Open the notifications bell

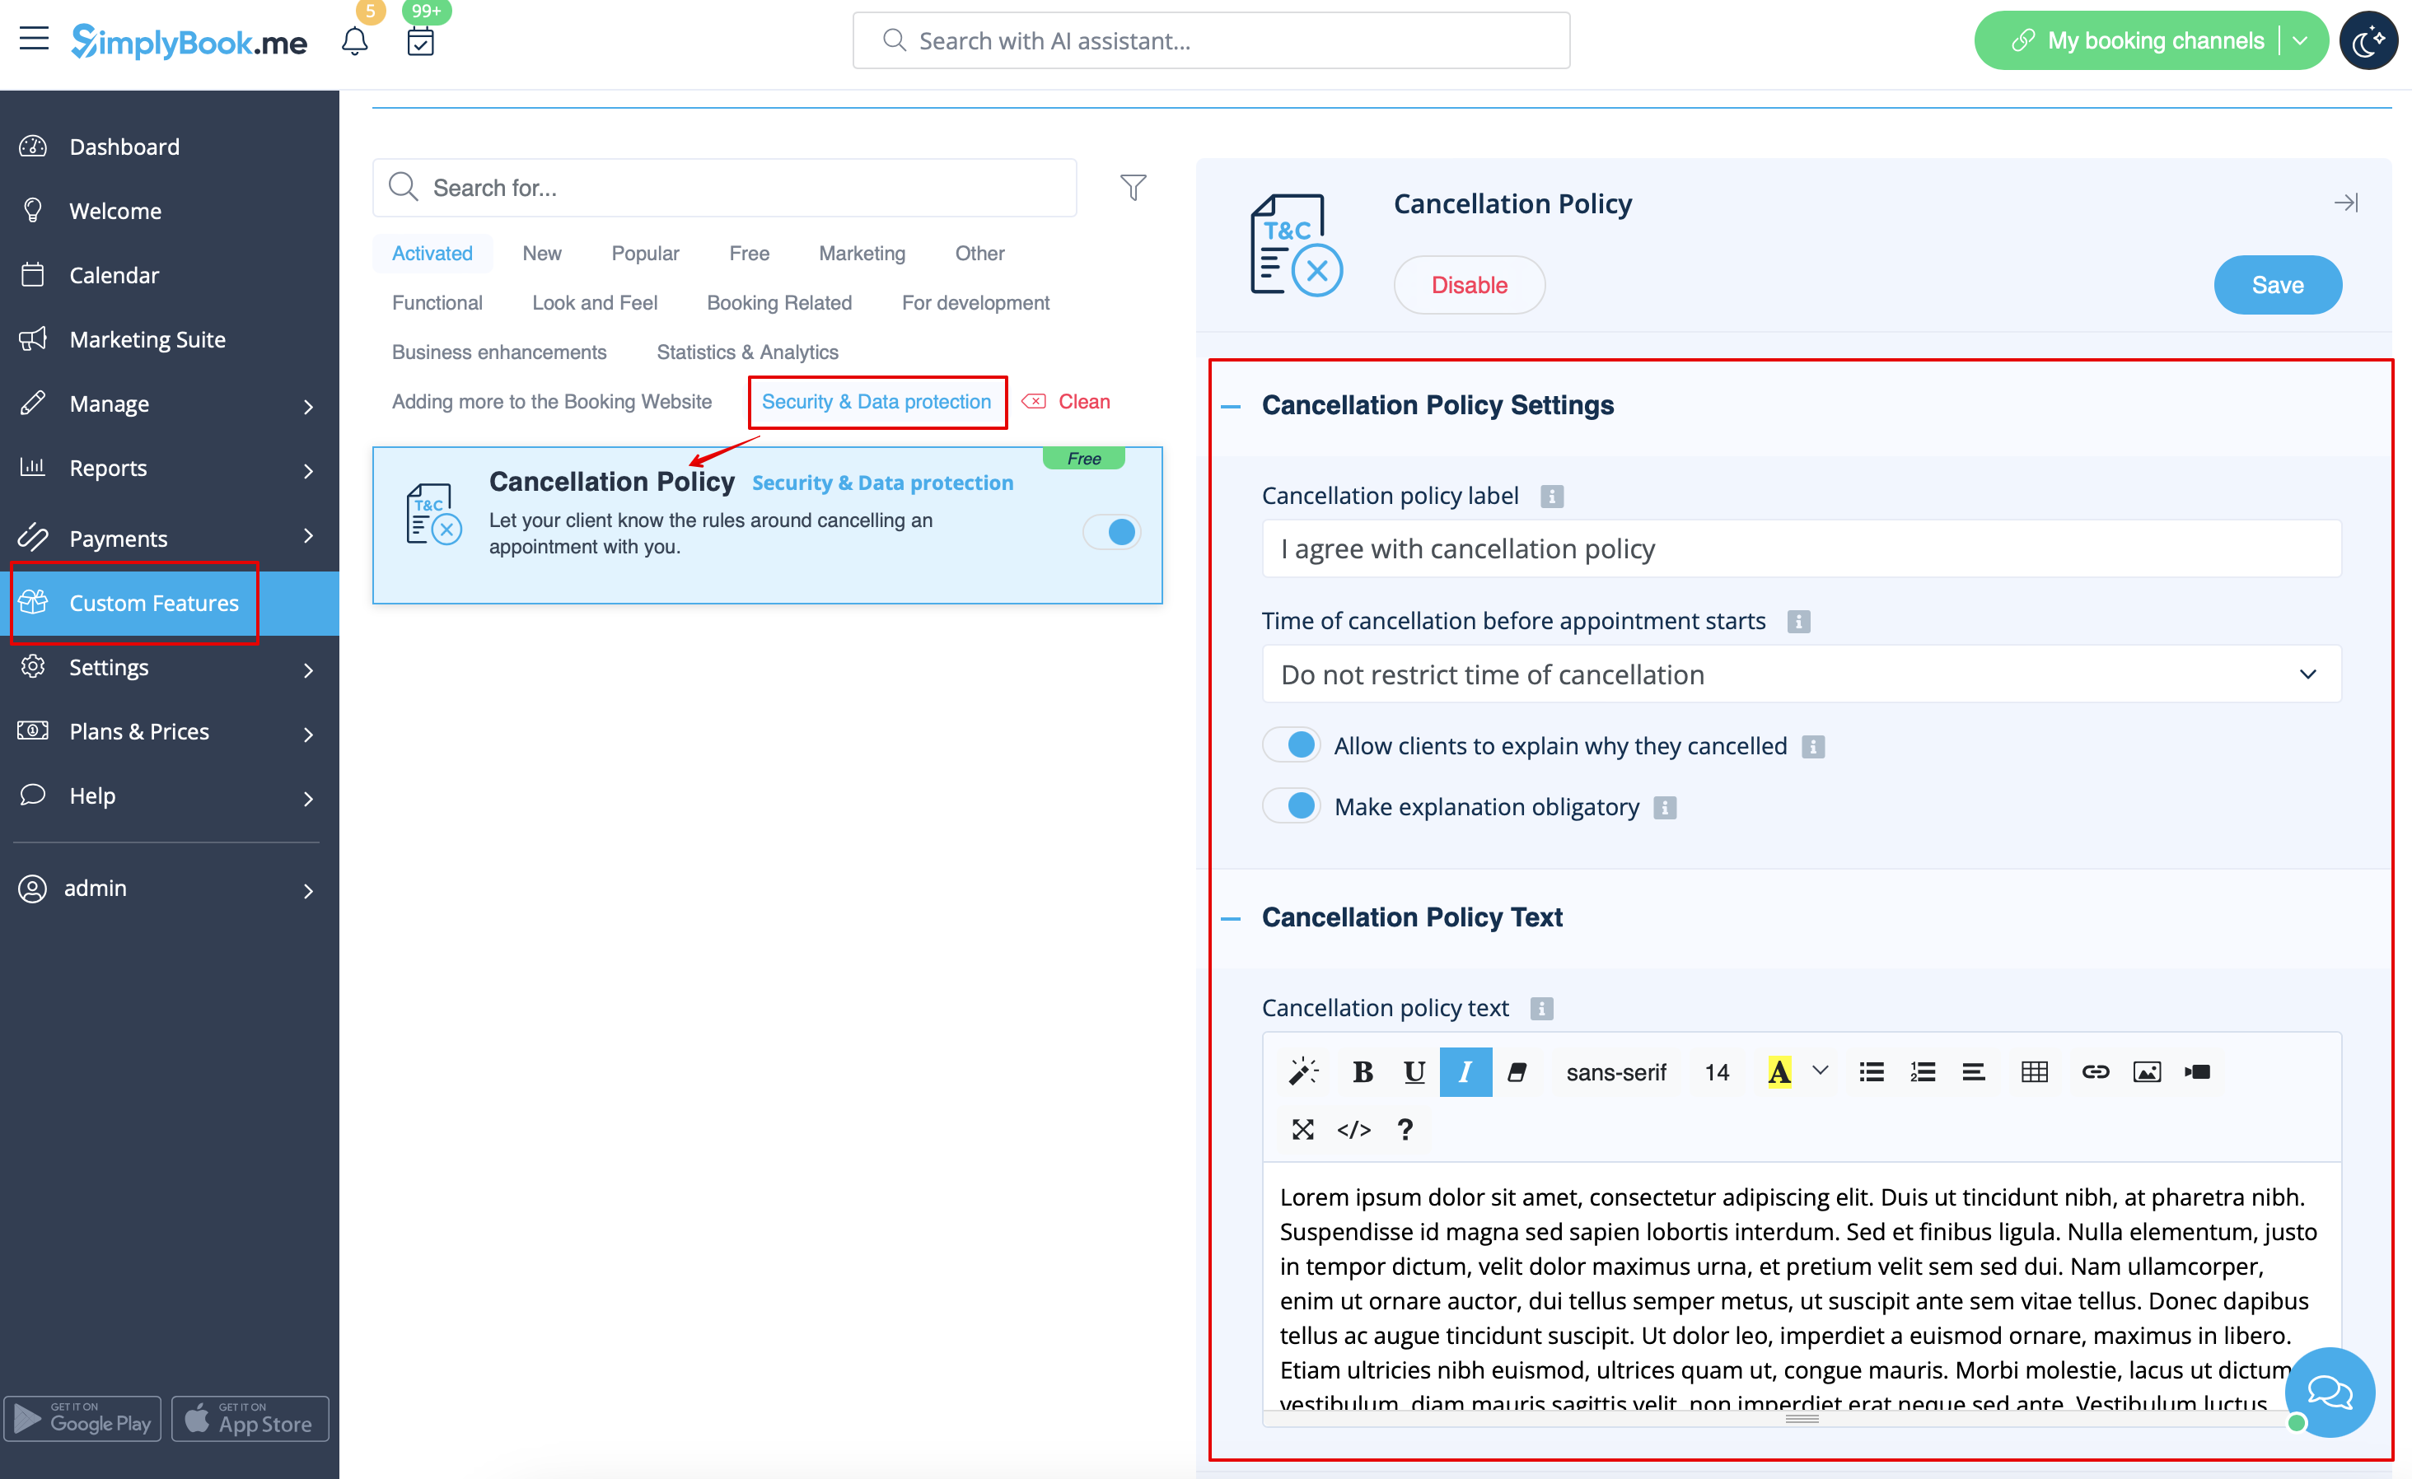tap(354, 41)
